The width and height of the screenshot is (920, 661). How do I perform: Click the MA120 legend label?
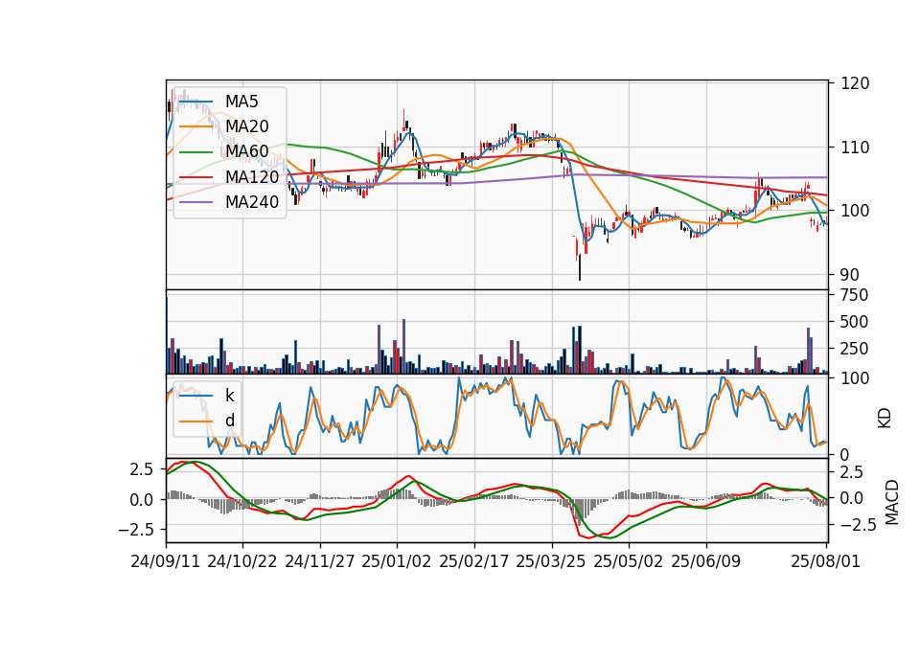[252, 176]
